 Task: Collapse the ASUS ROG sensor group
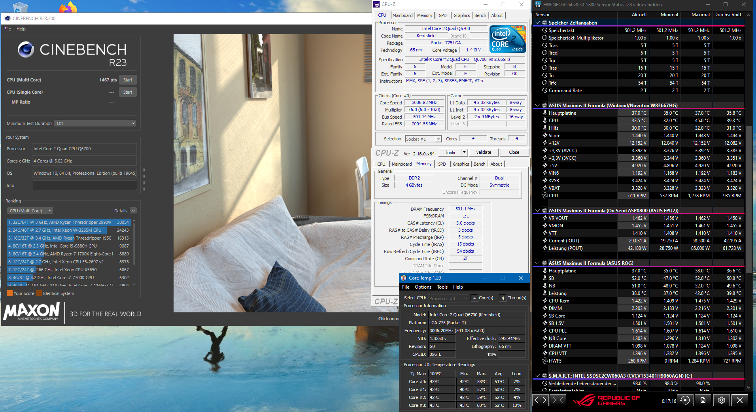click(x=537, y=263)
